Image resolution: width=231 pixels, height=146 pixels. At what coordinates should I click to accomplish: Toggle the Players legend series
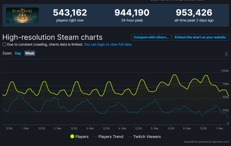79,137
